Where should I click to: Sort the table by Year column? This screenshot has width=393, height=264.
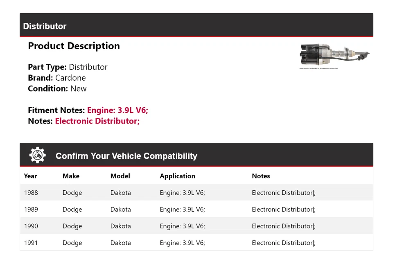30,176
